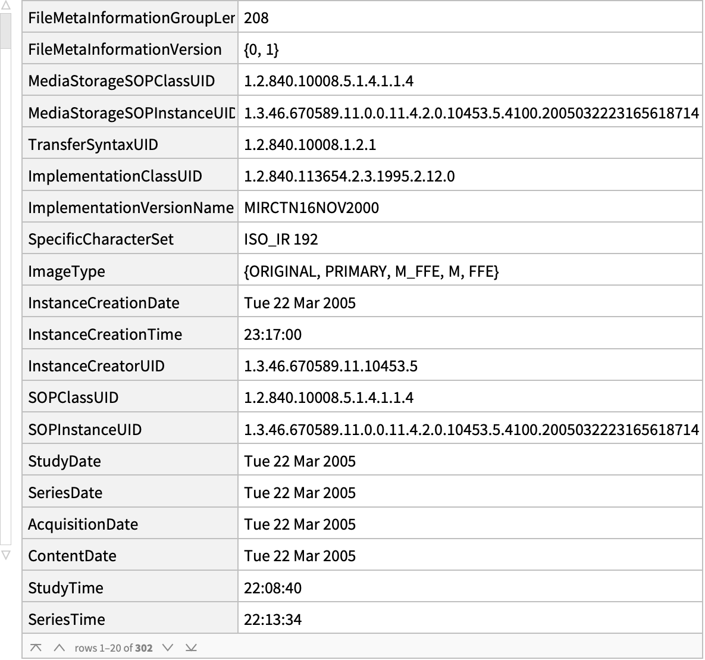Click the rows 1–20 of 302 indicator

point(113,648)
